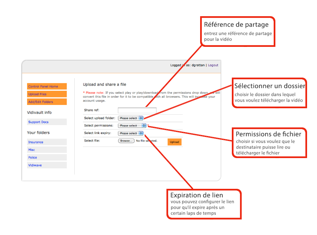The height and width of the screenshot is (235, 317).
Task: Go to Upload Files page
Action: 37,94
